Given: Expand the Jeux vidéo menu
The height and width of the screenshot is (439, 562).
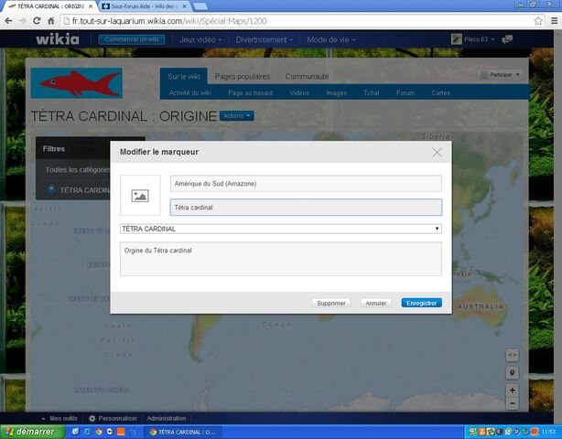Looking at the screenshot, I should pyautogui.click(x=200, y=39).
